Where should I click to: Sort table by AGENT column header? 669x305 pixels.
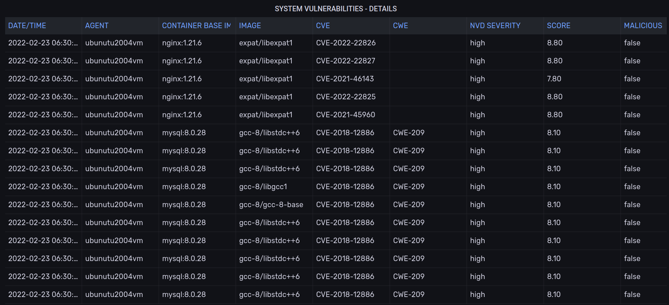(x=97, y=26)
